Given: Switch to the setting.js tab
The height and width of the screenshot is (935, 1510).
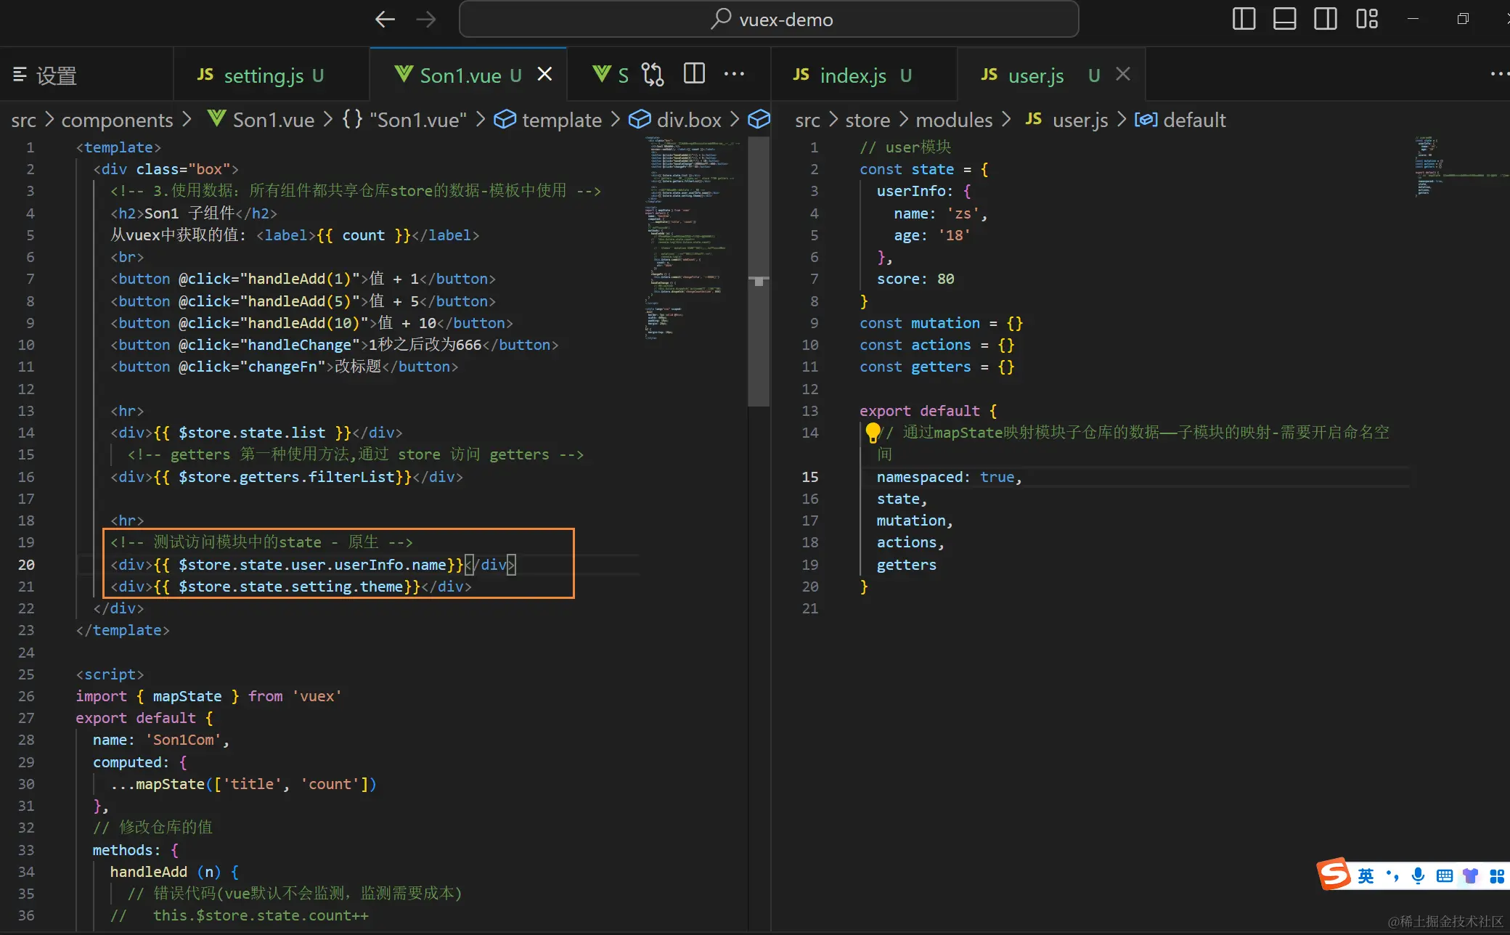Looking at the screenshot, I should [272, 75].
